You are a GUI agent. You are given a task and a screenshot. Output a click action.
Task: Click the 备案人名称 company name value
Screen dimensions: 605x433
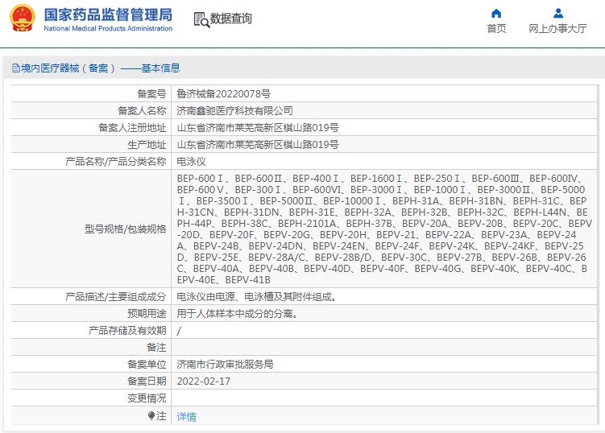coord(234,110)
